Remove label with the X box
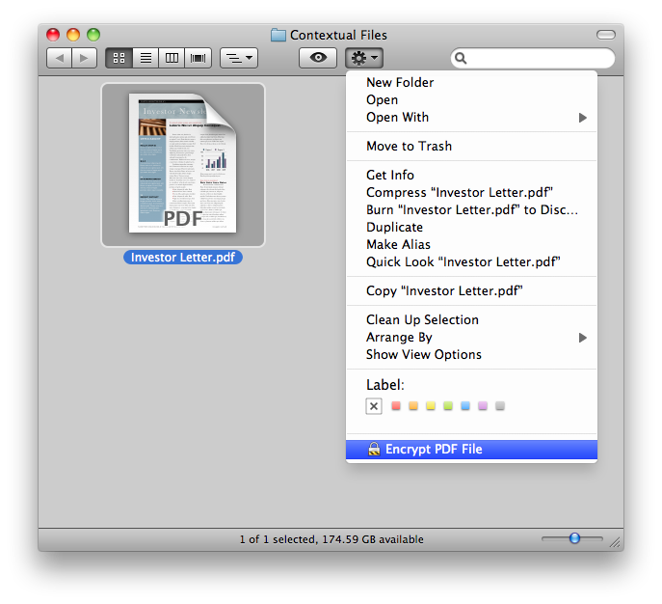The image size is (662, 604). (x=374, y=406)
